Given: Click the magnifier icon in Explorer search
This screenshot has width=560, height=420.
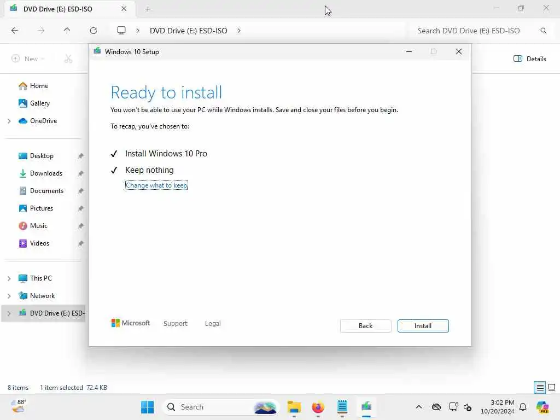Looking at the screenshot, I should click(x=544, y=31).
